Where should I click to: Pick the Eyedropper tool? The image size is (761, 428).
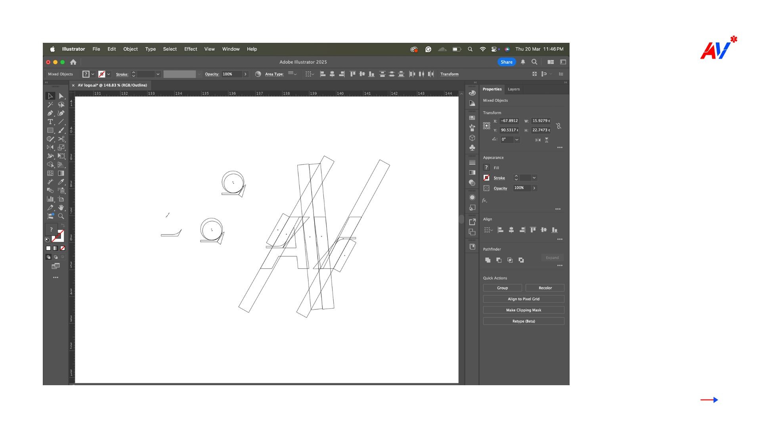(x=61, y=182)
